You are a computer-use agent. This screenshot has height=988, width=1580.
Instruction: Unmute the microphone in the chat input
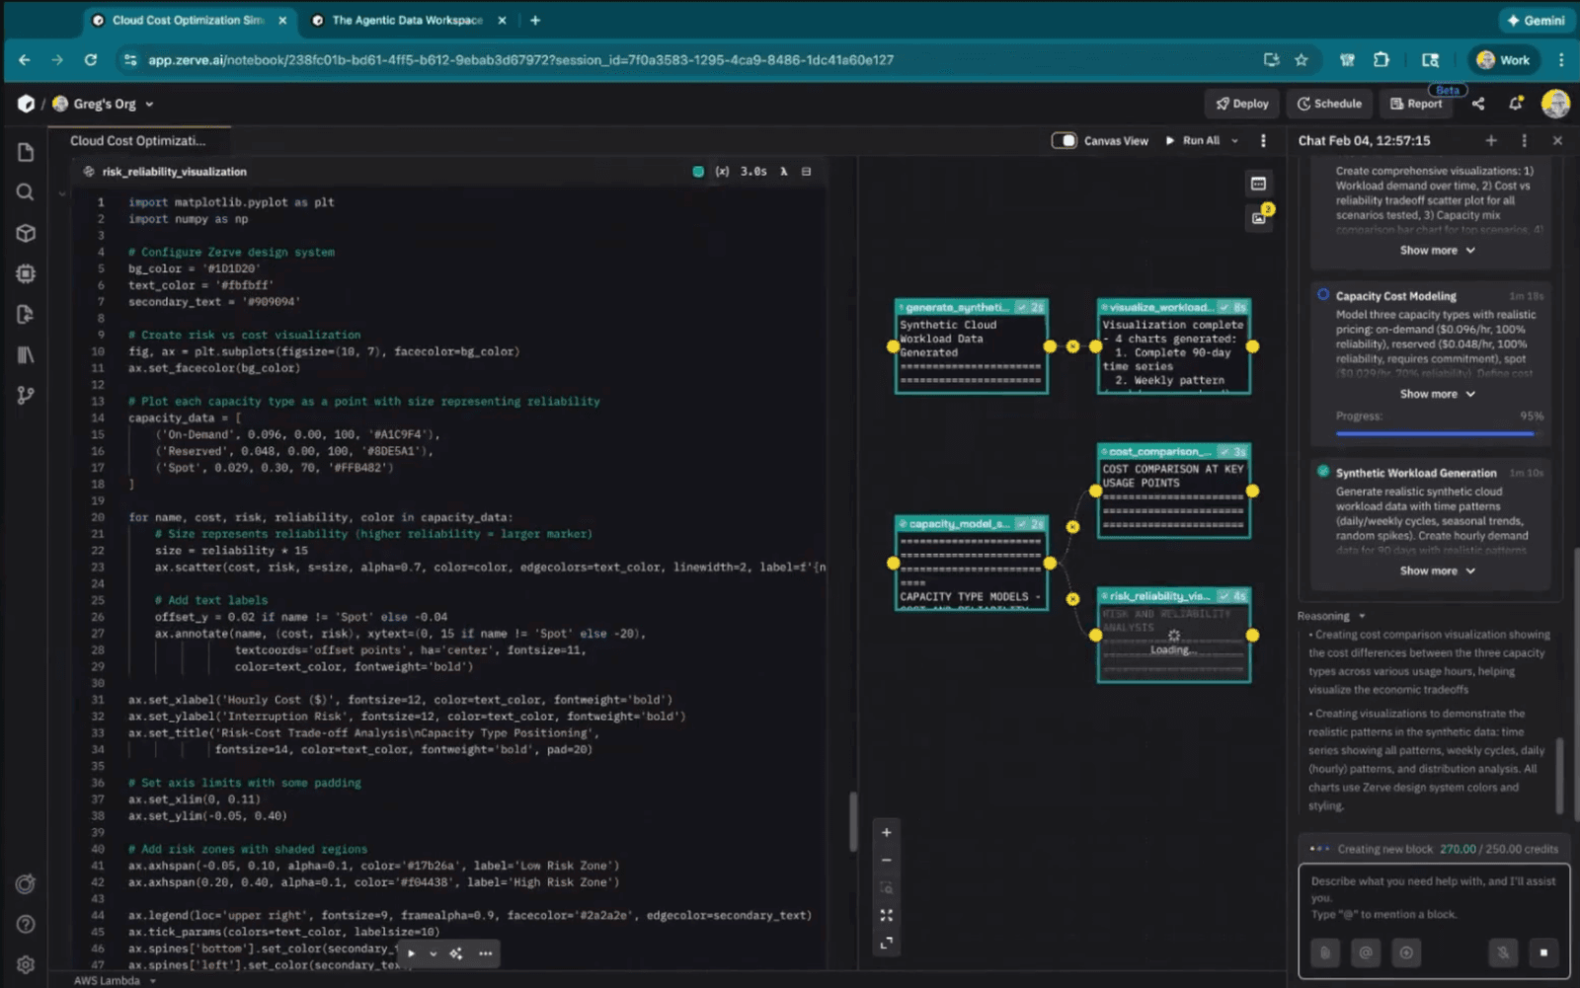tap(1502, 951)
